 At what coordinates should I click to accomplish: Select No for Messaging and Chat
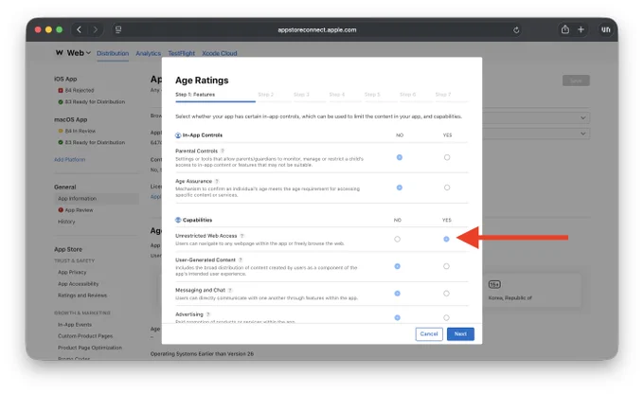(397, 294)
